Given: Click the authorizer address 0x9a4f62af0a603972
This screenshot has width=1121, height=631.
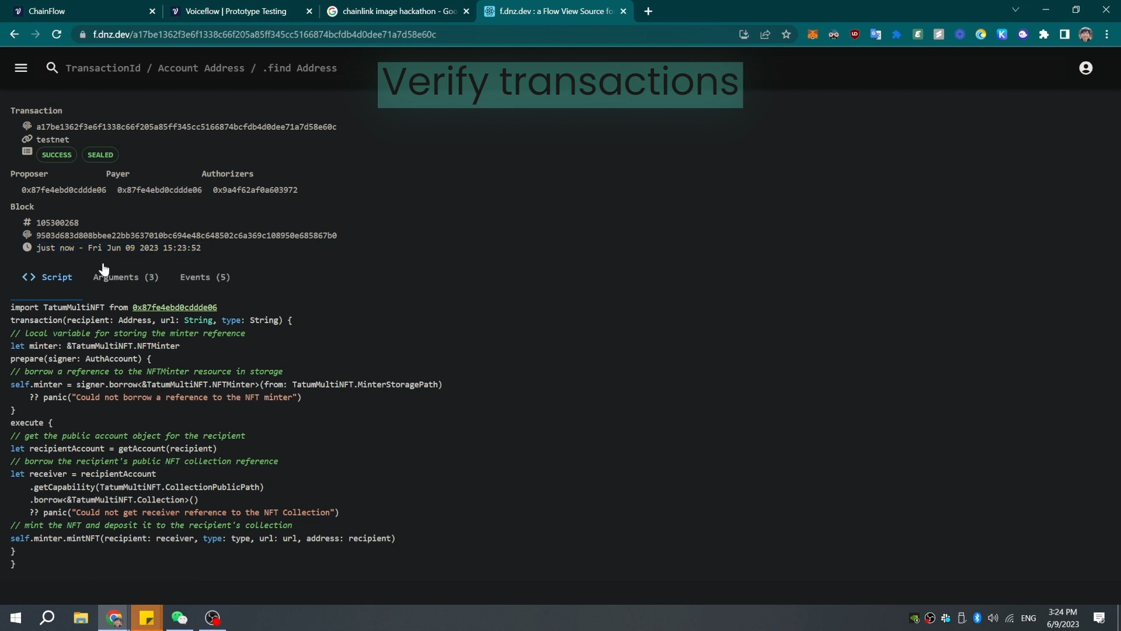Looking at the screenshot, I should click(x=255, y=190).
